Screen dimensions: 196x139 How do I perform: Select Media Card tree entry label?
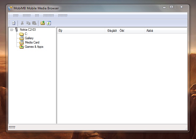point(32,42)
